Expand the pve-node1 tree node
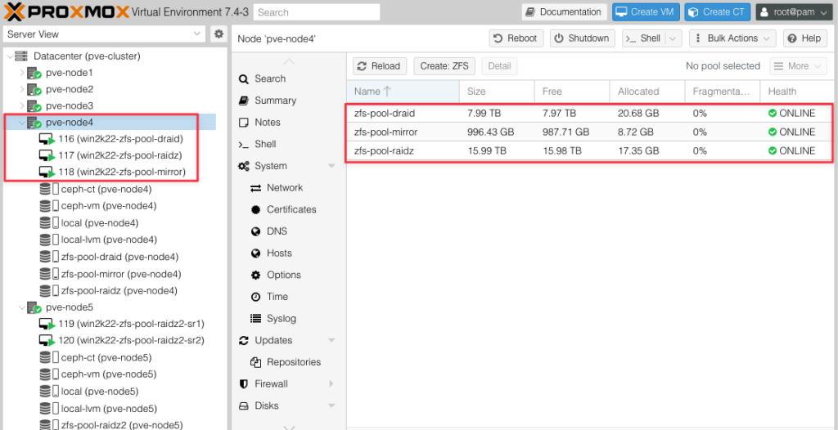 22,73
